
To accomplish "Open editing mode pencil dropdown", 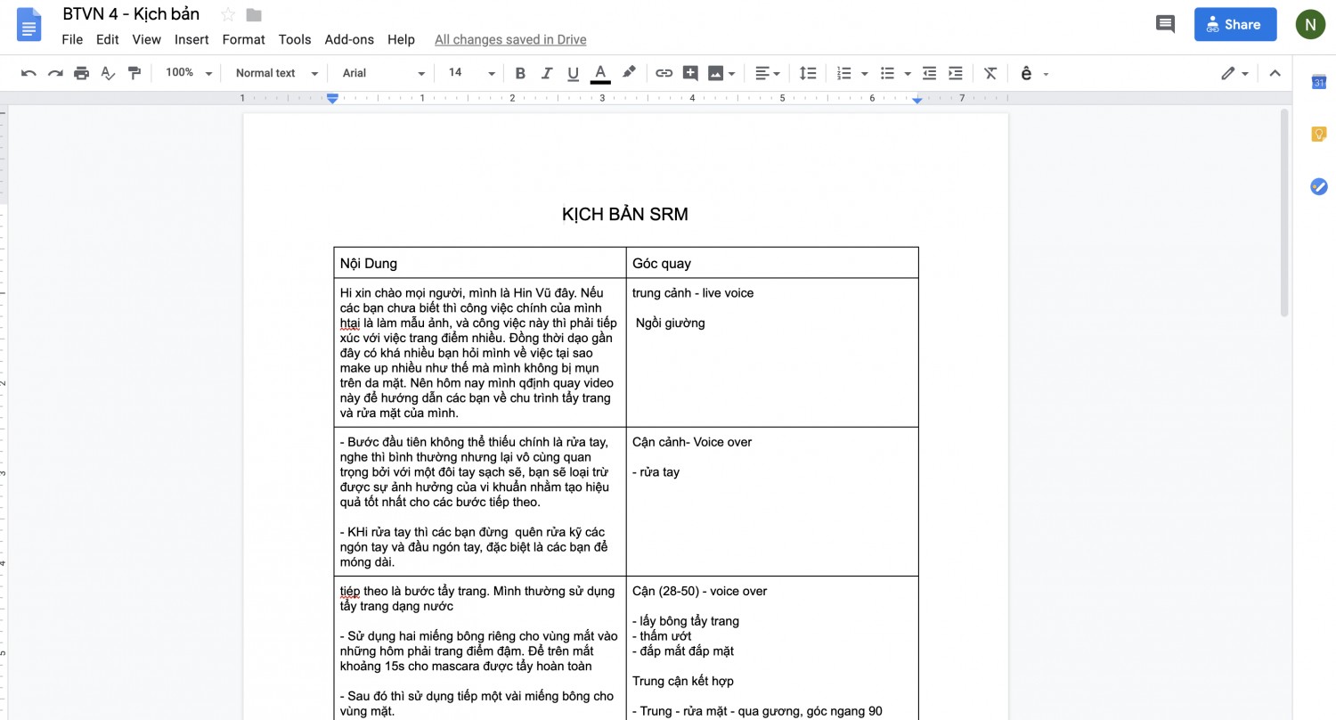I will coord(1234,73).
